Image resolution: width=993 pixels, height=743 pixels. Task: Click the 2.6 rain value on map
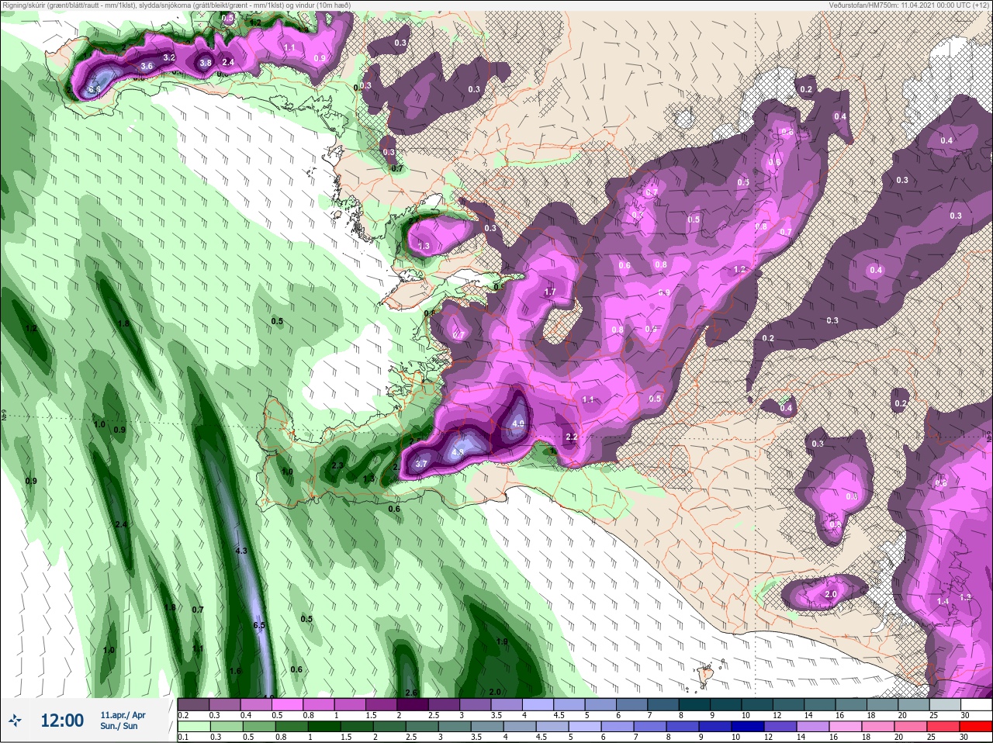coord(412,693)
